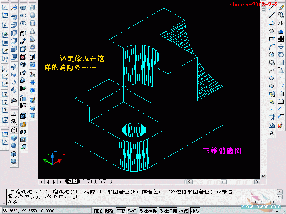
Task: Select the Fillet modify tool
Action: 281,117
